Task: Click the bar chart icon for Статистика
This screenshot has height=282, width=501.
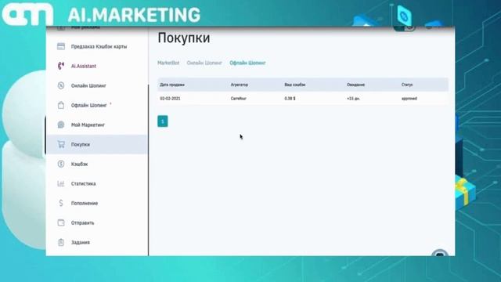Action: point(61,183)
